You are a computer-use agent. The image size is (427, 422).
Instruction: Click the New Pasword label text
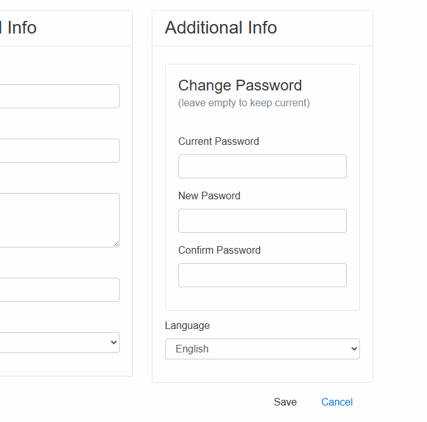(209, 195)
